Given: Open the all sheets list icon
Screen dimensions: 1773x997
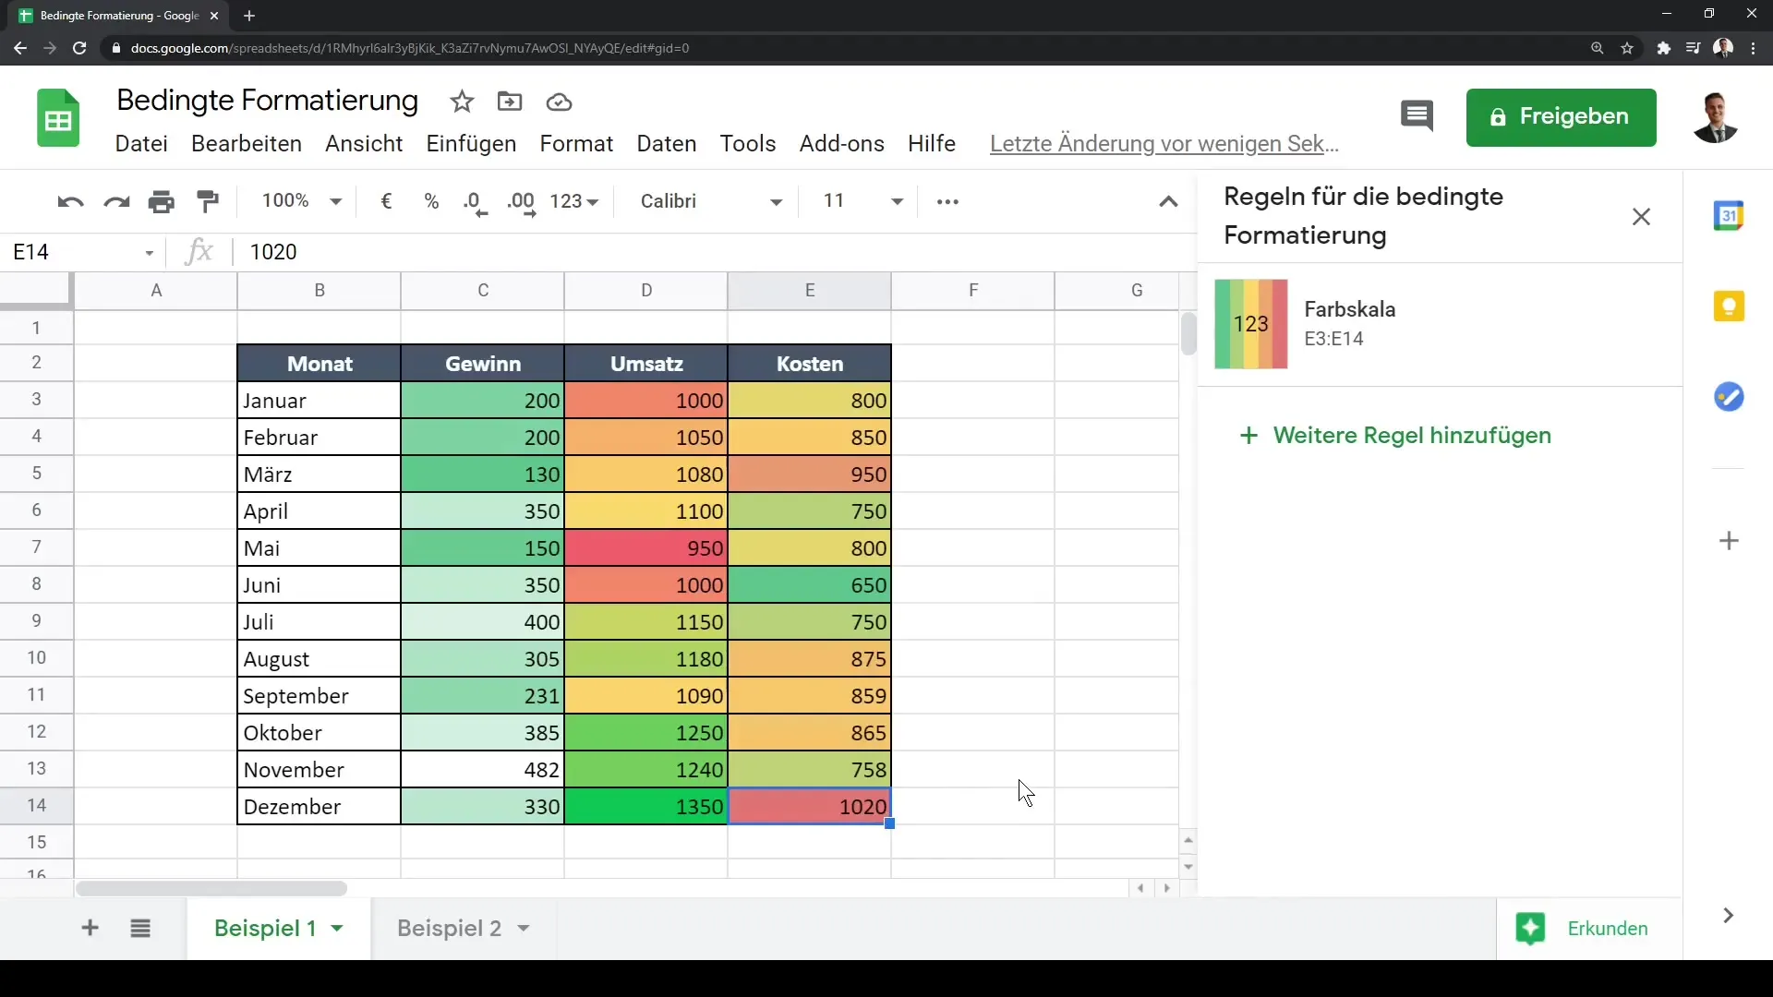Looking at the screenshot, I should [x=140, y=929].
